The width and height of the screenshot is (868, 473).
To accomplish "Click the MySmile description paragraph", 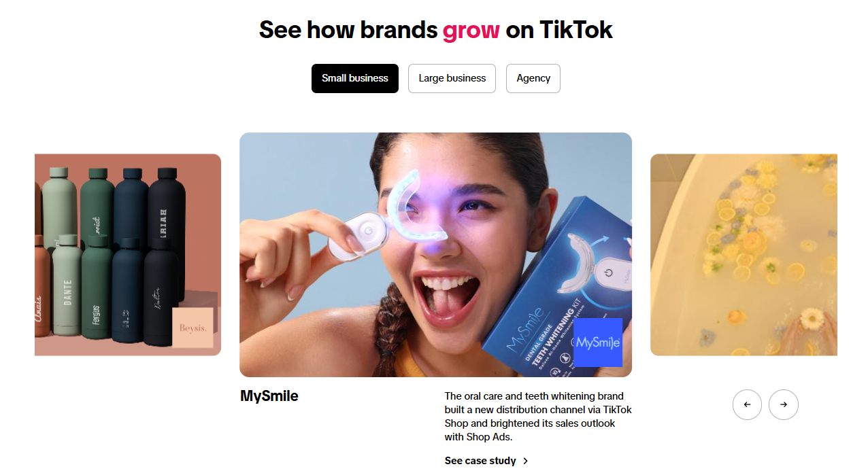I will coord(538,417).
